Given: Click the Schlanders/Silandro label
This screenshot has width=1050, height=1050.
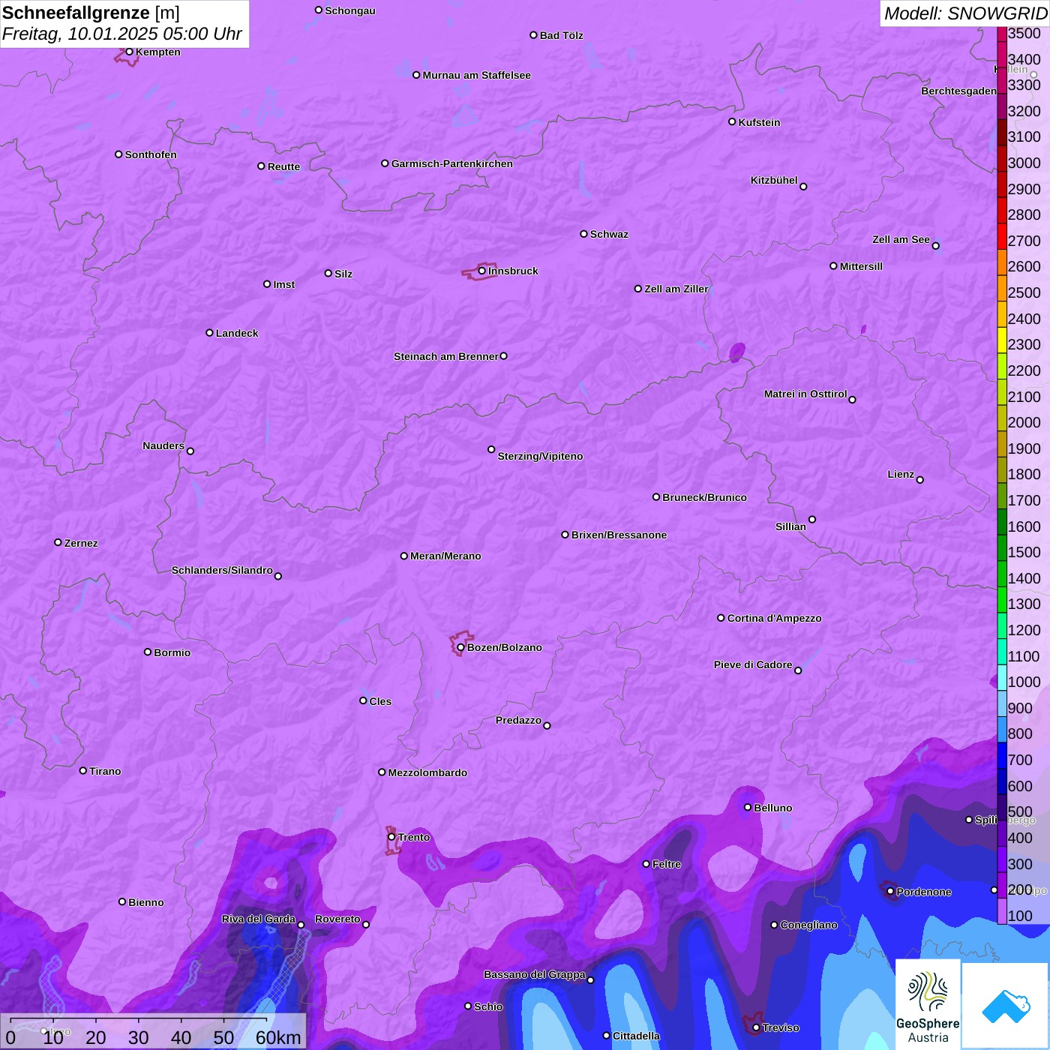Looking at the screenshot, I should [222, 570].
